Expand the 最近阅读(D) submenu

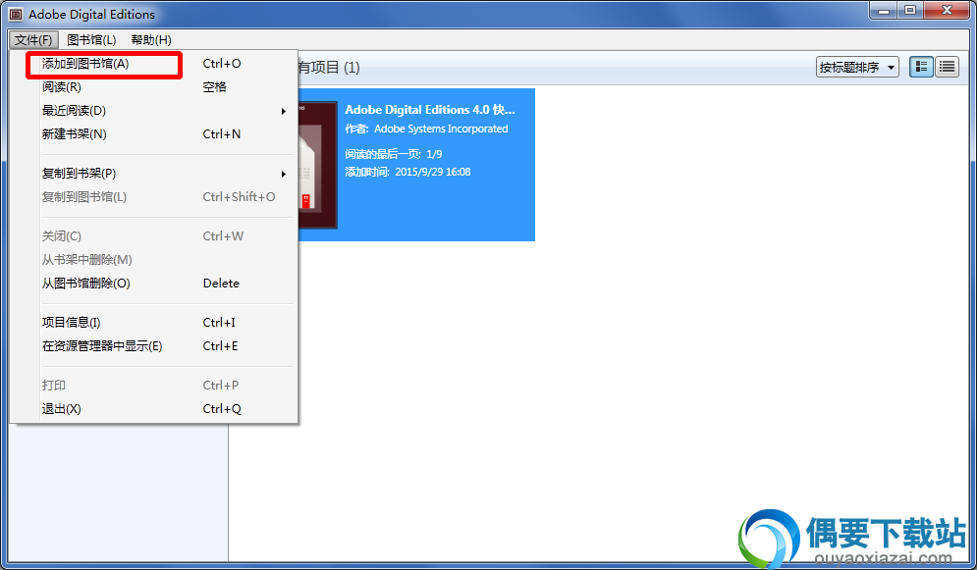click(153, 111)
